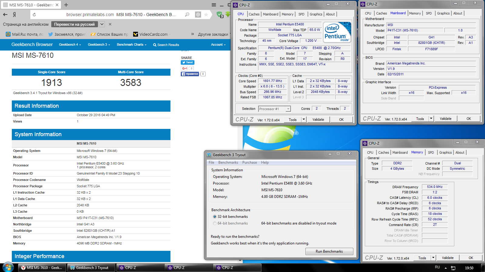
Task: Click "Wolfdale" code name value in CPU-Z
Action: [x=274, y=30]
